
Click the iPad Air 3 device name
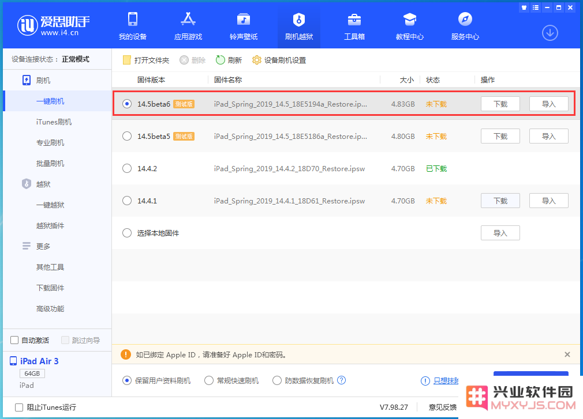(39, 361)
